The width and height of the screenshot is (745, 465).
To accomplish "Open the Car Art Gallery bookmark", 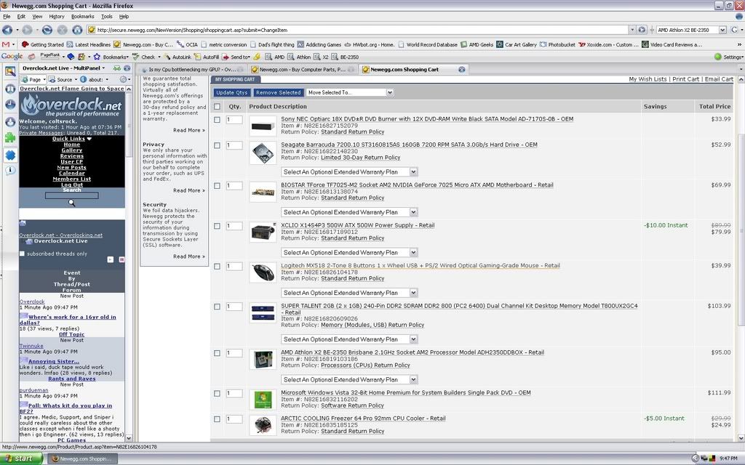I will 517,44.
